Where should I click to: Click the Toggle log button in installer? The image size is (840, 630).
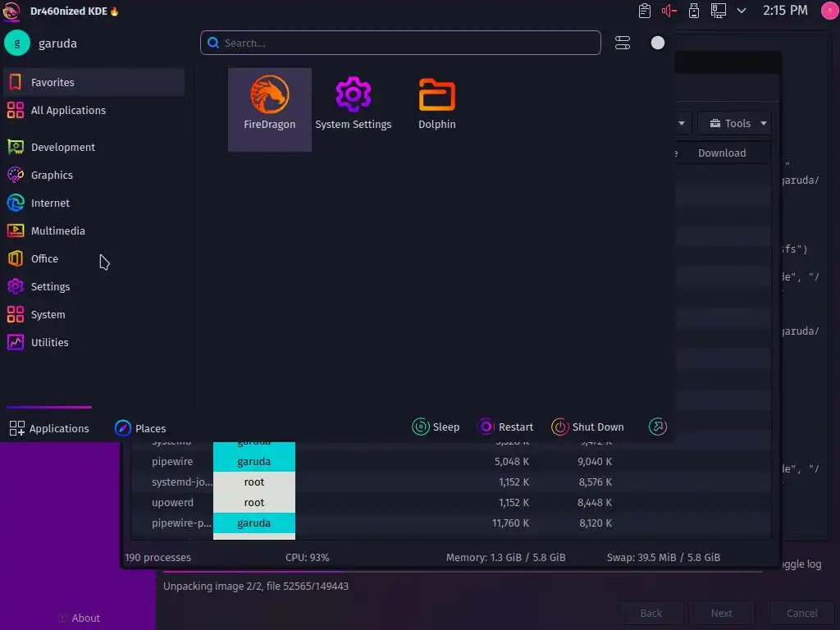click(x=801, y=564)
